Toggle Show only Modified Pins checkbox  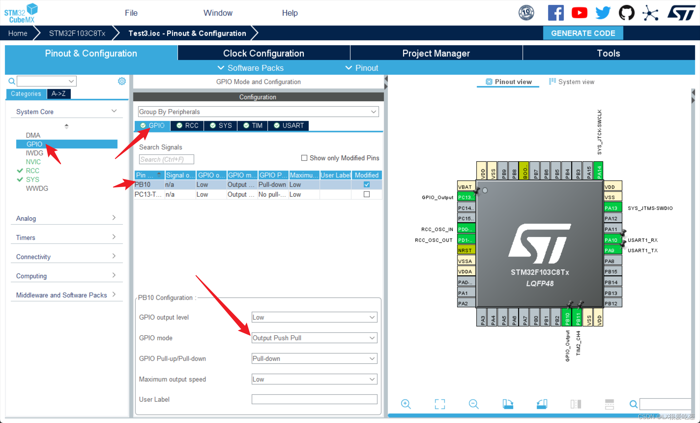tap(305, 158)
